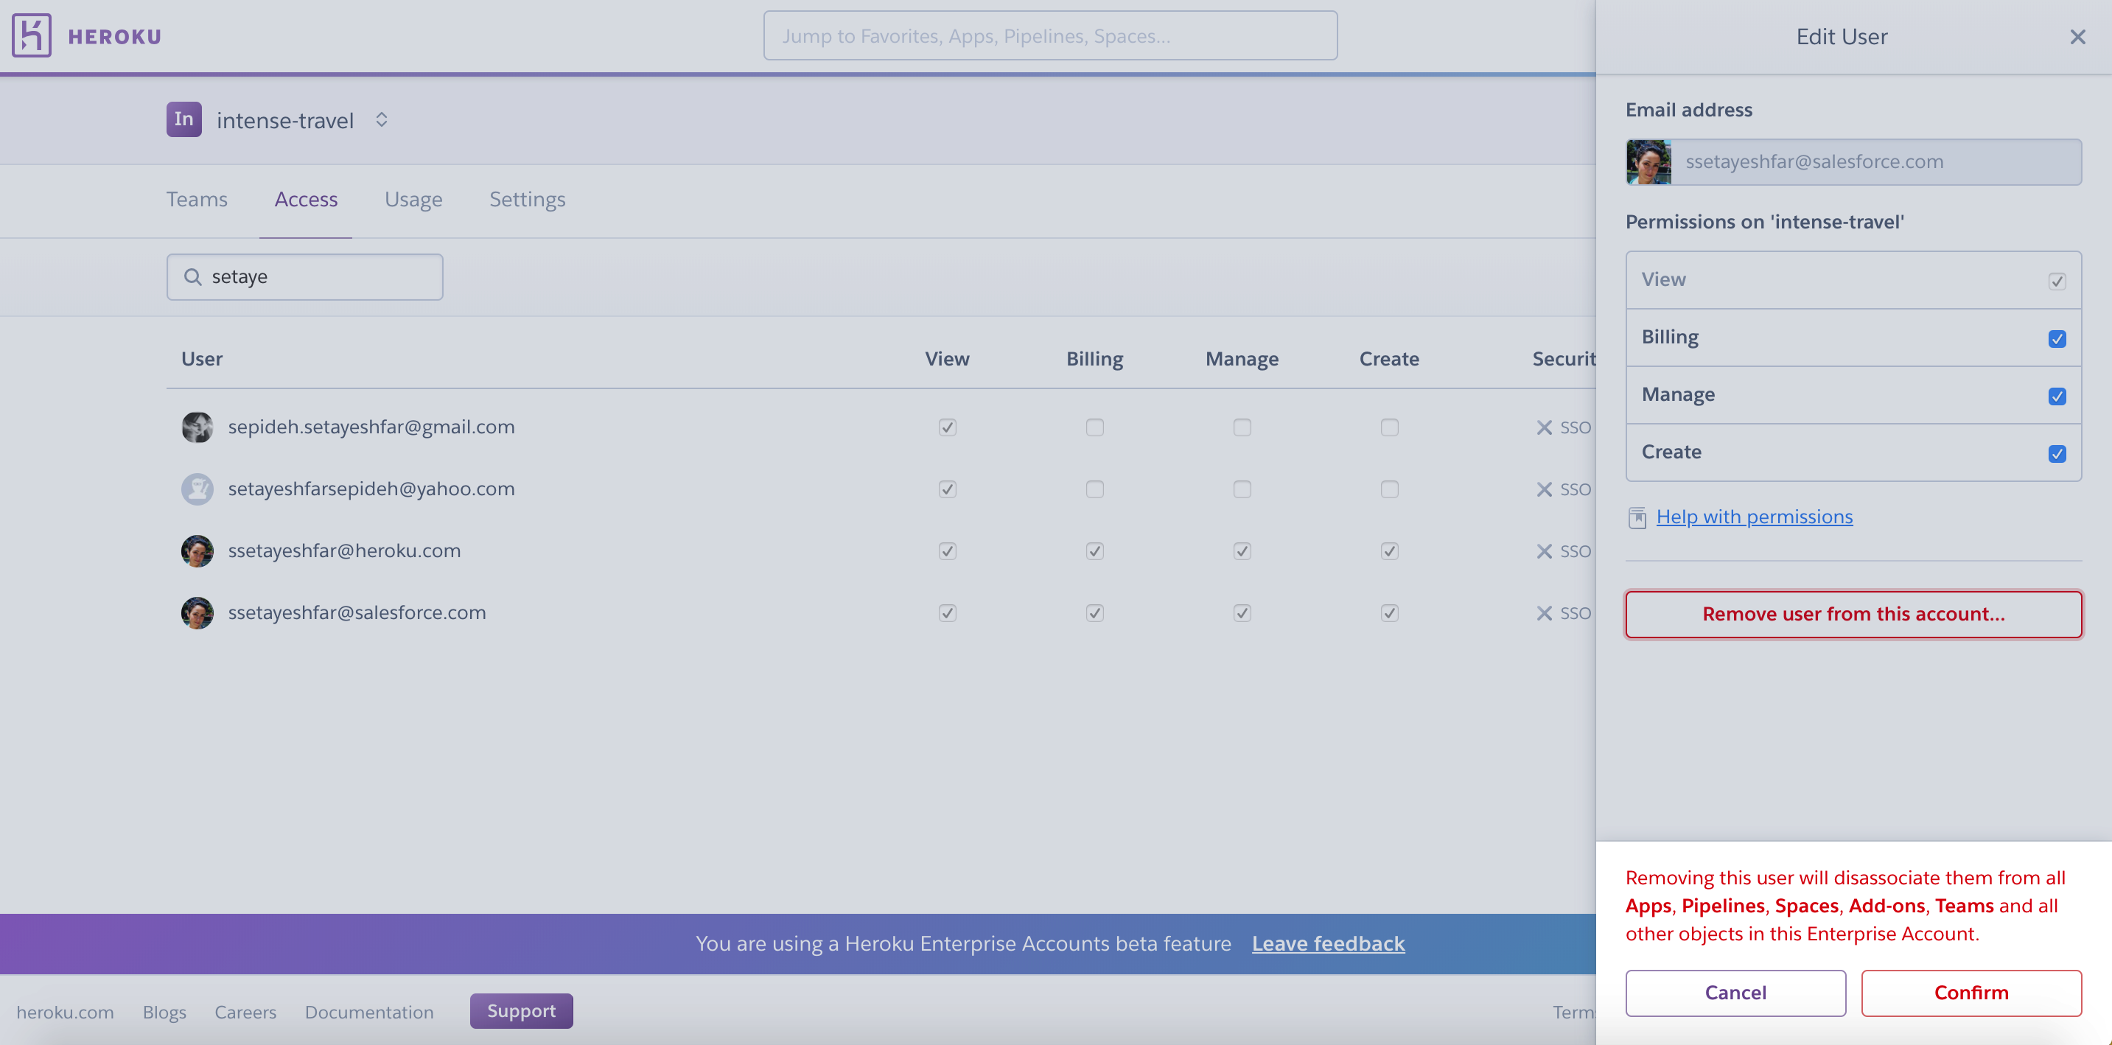This screenshot has height=1045, width=2112.
Task: Click the View permission checkbox in Edit User
Action: (2056, 281)
